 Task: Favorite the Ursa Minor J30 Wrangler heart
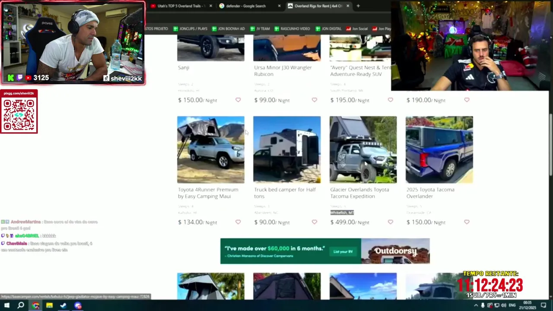(314, 100)
